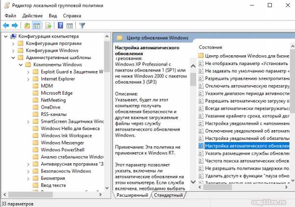
Task: Expand the SmartScreen Защитника node
Action: click(x=28, y=122)
